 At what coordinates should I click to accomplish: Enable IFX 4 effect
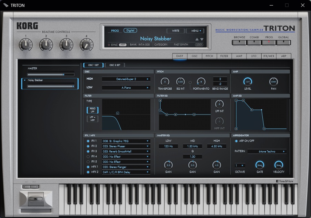(x=88, y=157)
